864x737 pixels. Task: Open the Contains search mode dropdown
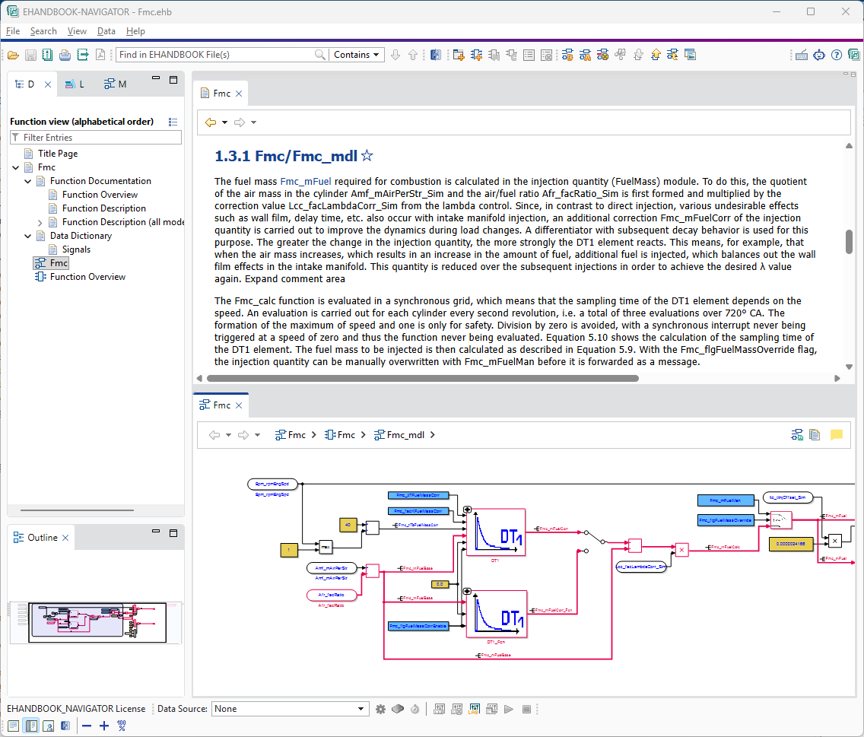point(357,55)
